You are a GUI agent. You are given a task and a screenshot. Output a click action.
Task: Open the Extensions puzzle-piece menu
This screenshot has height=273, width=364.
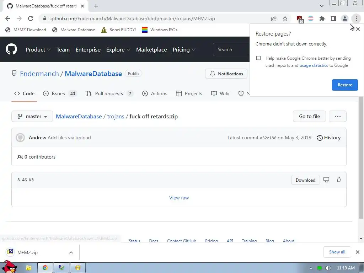[x=322, y=18]
